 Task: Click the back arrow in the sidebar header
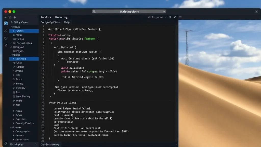point(5,17)
